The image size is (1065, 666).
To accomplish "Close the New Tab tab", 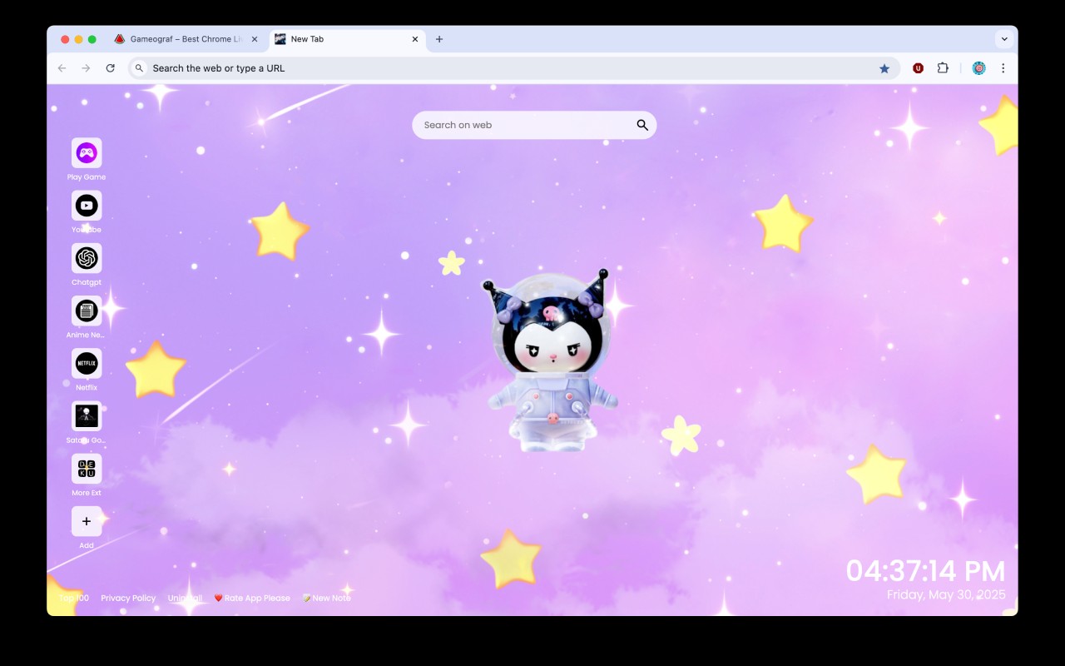I will point(415,39).
